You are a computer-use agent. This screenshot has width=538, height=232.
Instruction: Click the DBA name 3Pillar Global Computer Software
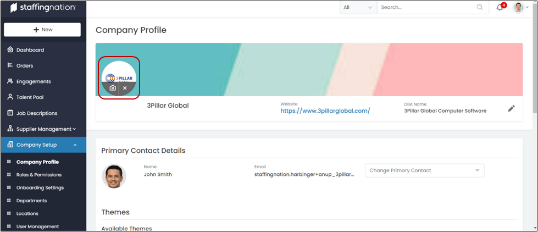pyautogui.click(x=445, y=111)
